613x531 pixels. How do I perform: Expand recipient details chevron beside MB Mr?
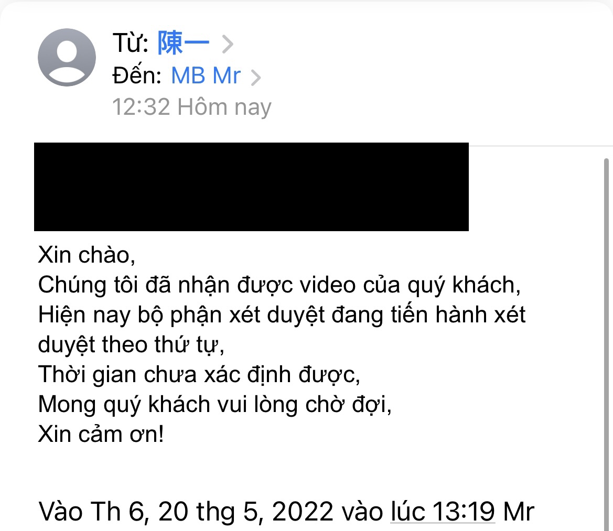coord(256,77)
